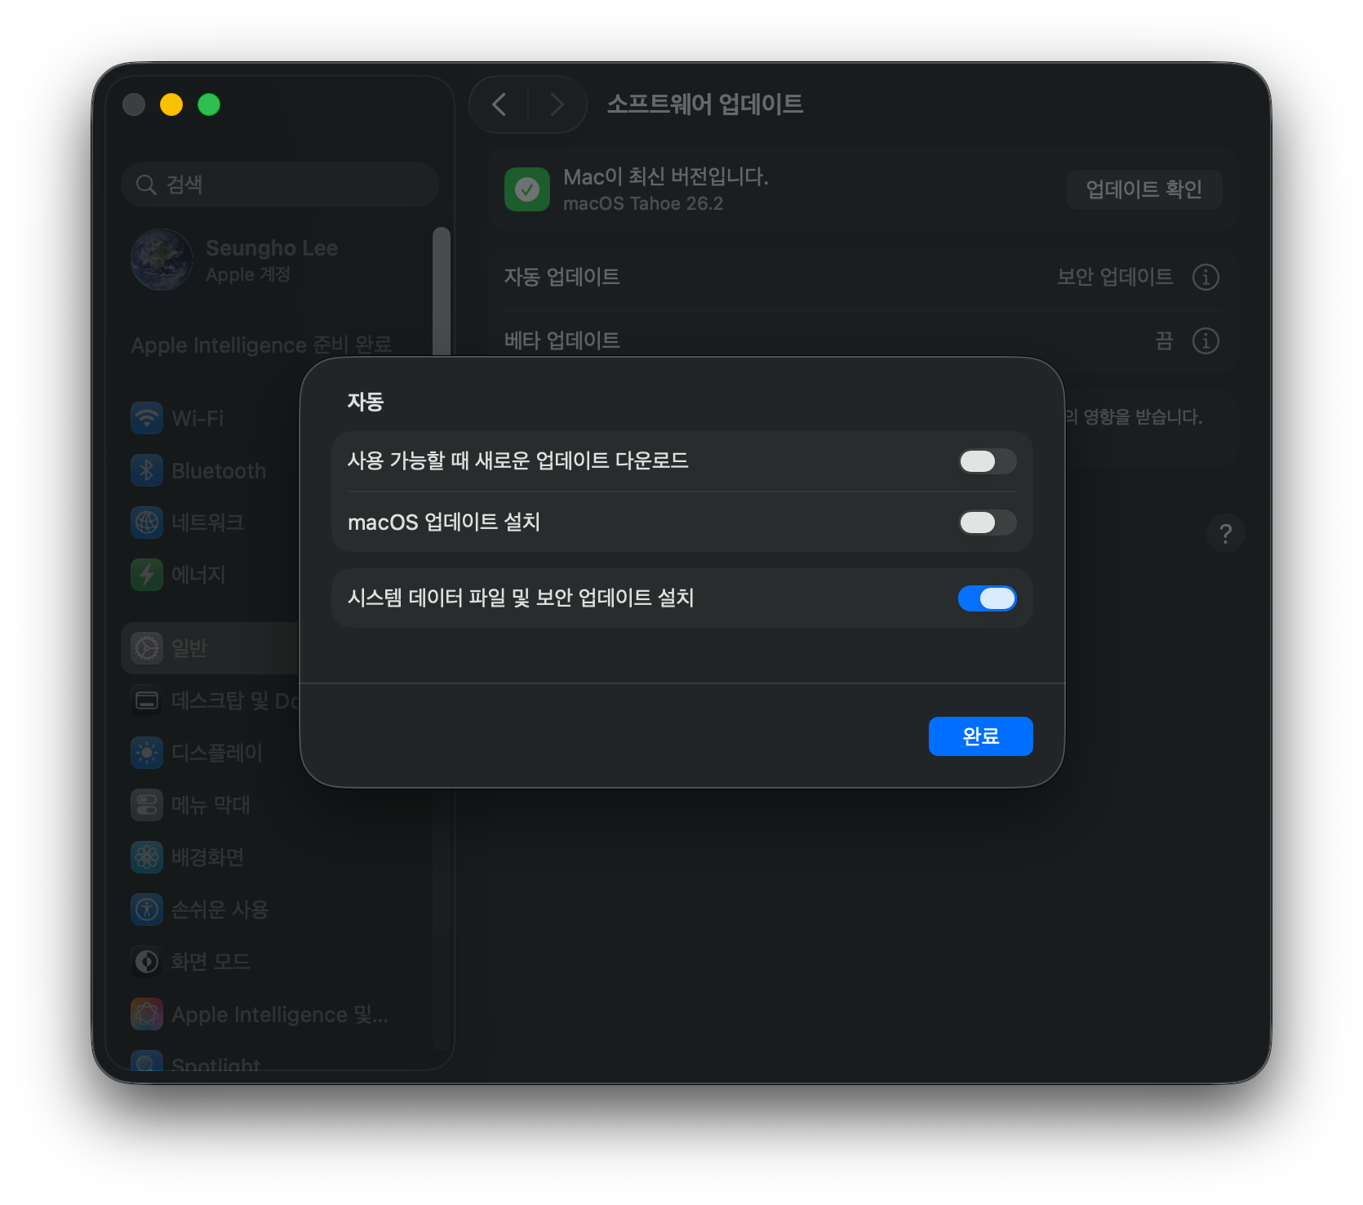
Task: Open 배경화면 settings icon
Action: (x=147, y=857)
